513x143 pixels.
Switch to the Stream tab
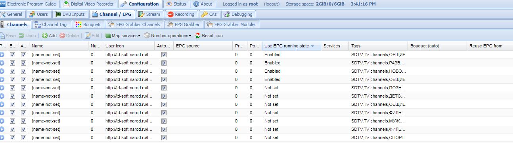pos(149,14)
